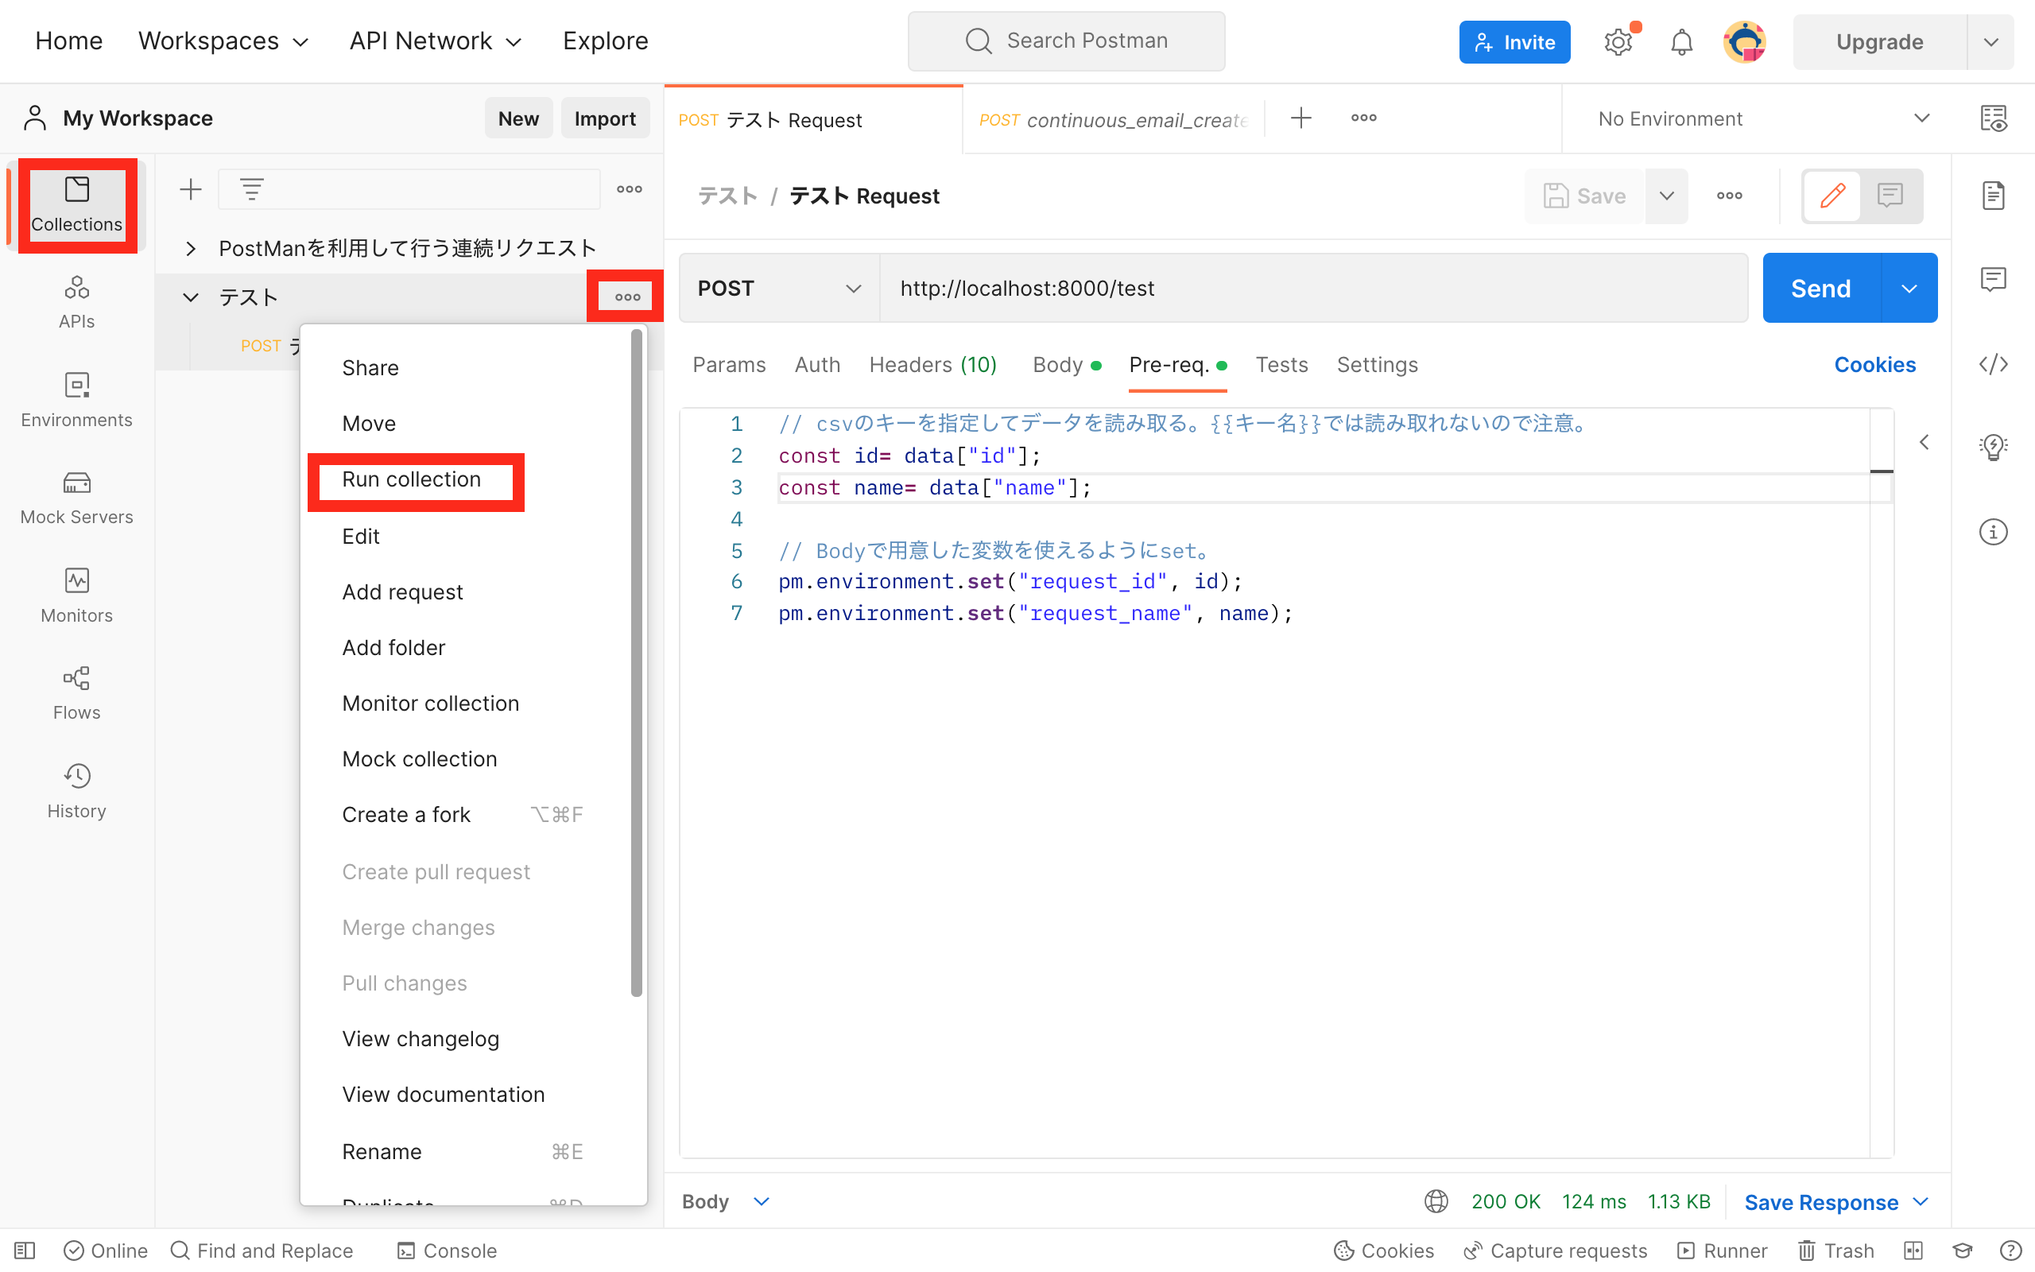Open the POST method dropdown

778,288
